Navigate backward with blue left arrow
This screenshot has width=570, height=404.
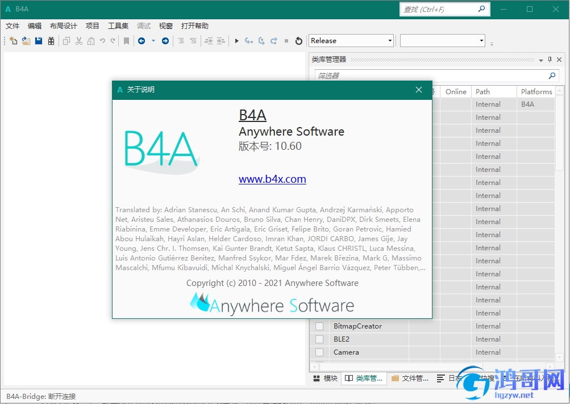pos(142,41)
